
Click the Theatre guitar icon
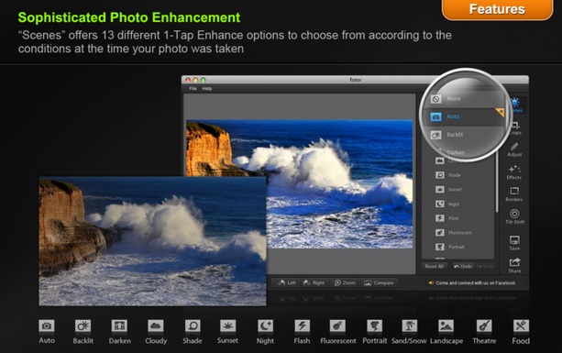click(x=484, y=325)
